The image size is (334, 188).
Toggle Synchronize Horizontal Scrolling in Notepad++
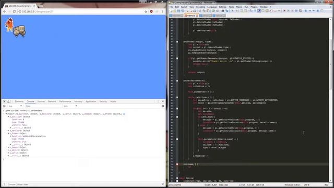[246, 10]
